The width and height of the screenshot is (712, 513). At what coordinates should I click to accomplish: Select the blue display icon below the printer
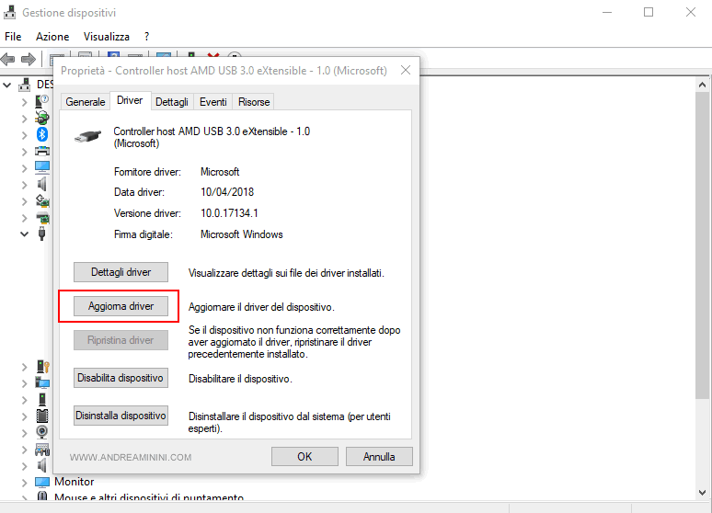(x=42, y=167)
